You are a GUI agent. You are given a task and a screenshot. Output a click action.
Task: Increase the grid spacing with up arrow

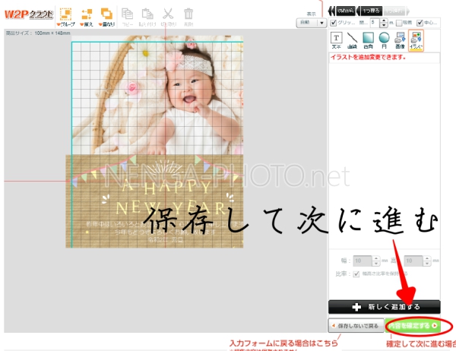tap(384, 21)
